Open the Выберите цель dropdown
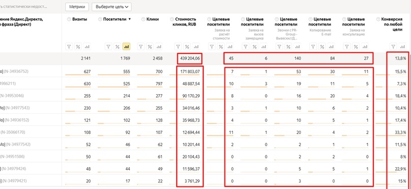This screenshot has height=189, width=411. pyautogui.click(x=112, y=7)
